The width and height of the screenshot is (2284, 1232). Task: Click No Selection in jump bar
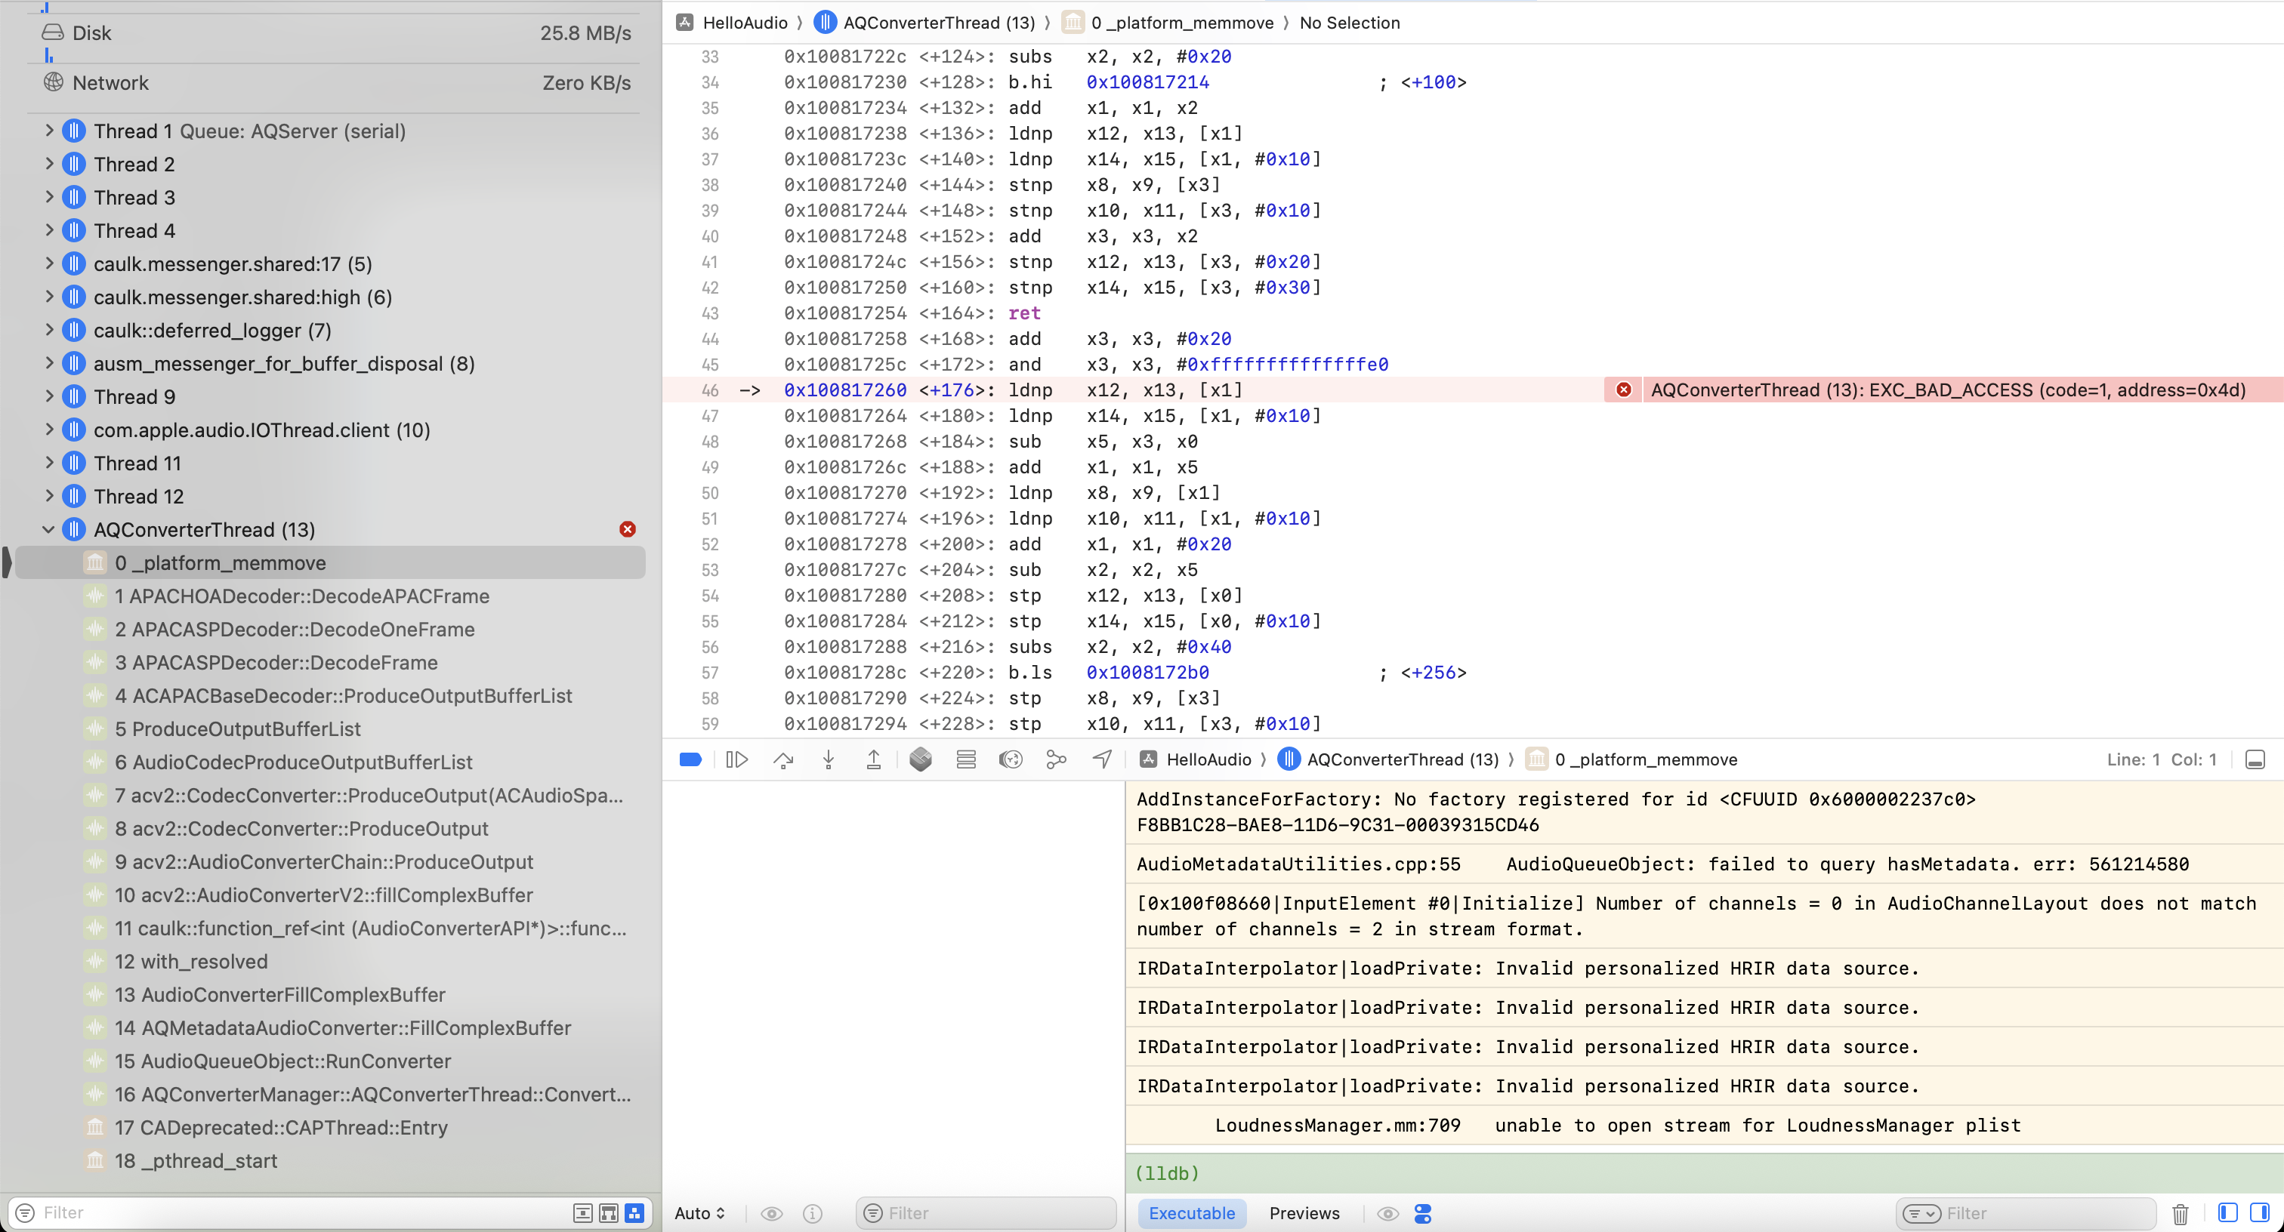[1349, 22]
